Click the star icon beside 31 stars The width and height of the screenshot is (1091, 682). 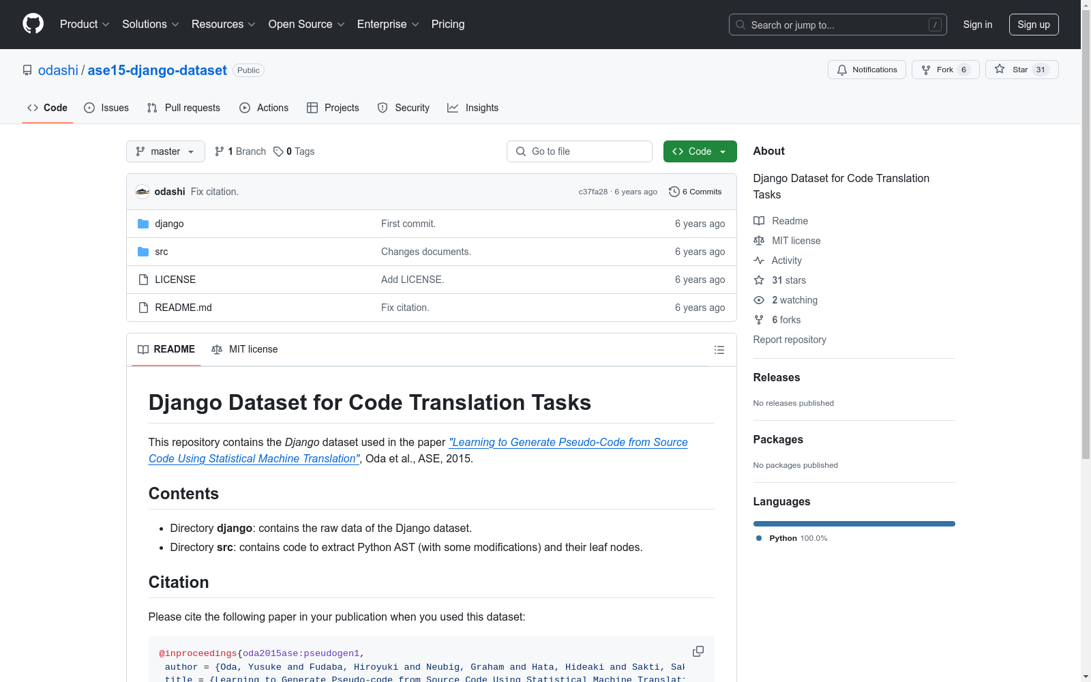[759, 280]
